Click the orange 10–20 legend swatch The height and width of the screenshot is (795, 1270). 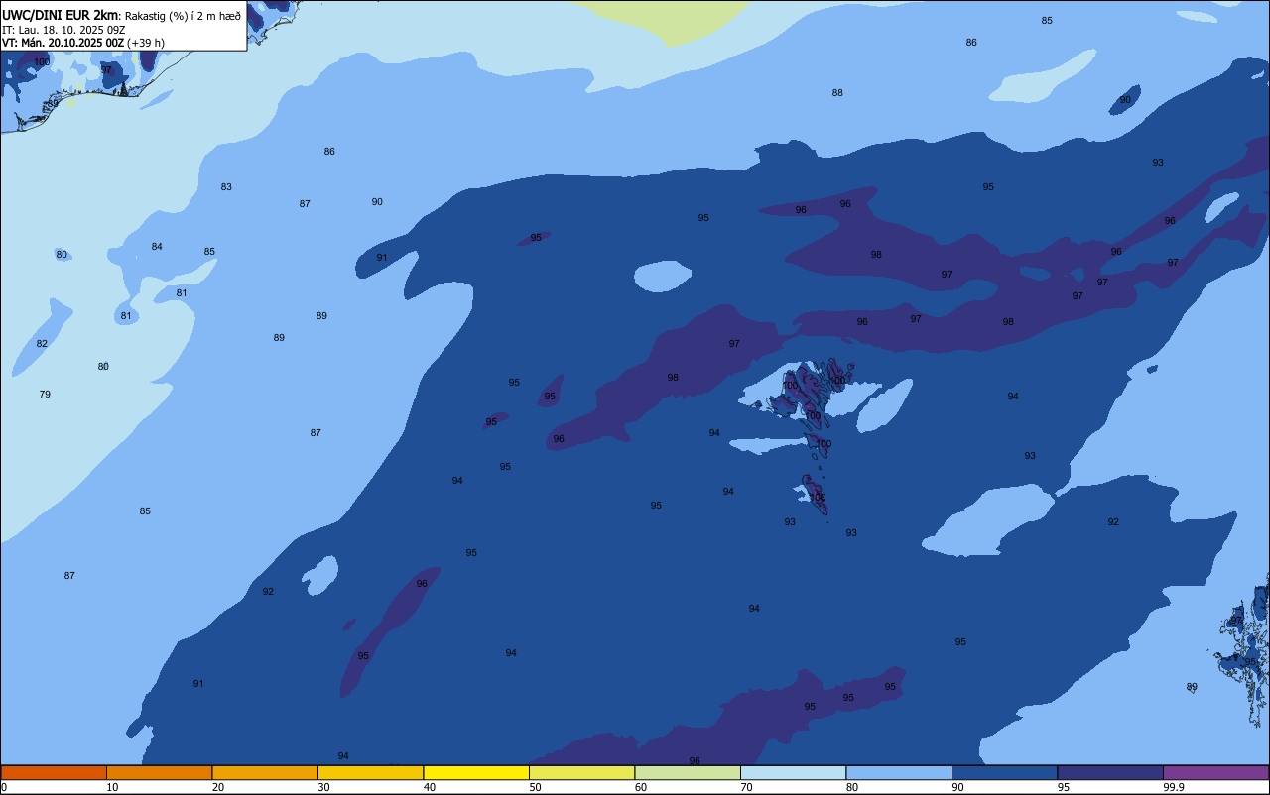coord(159,772)
